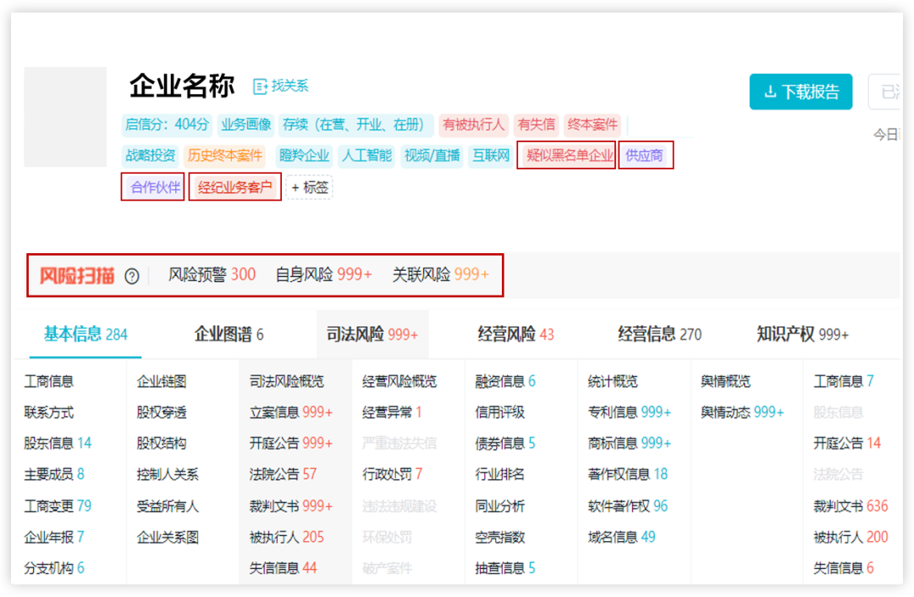Open 主要成员 8 link
This screenshot has width=914, height=597.
(x=54, y=474)
